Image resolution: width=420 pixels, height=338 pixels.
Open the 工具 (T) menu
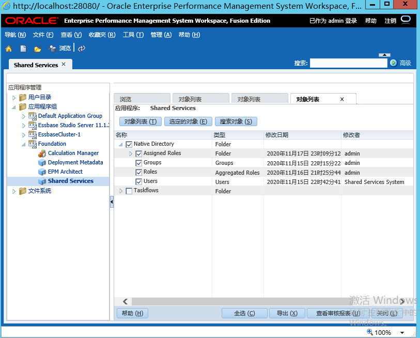click(x=133, y=35)
